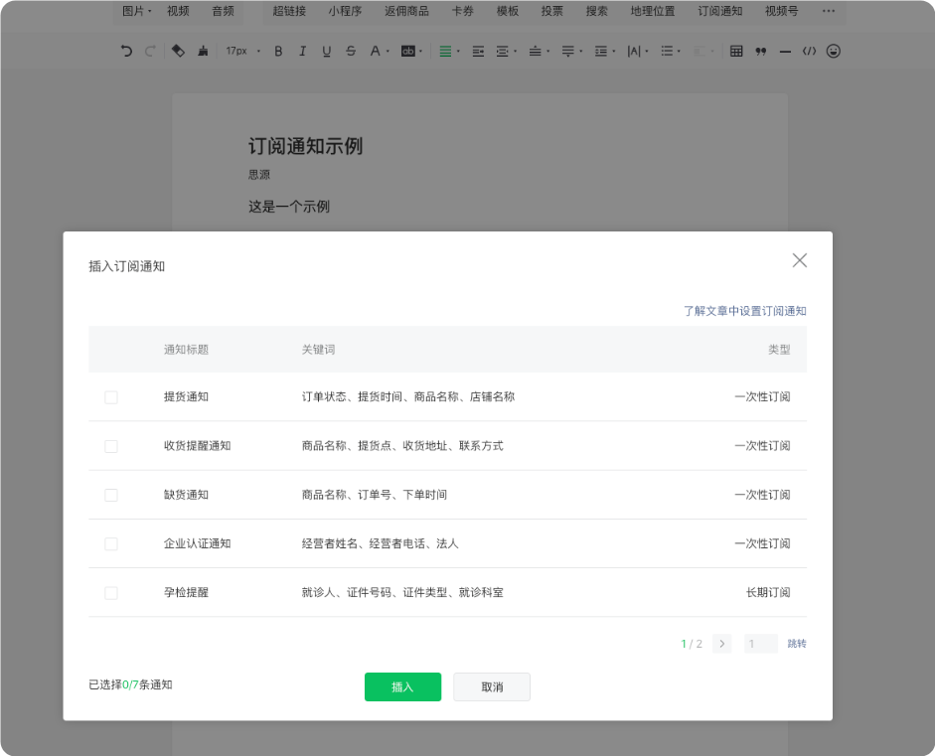
Task: Click the undo arrow icon
Action: pyautogui.click(x=126, y=51)
